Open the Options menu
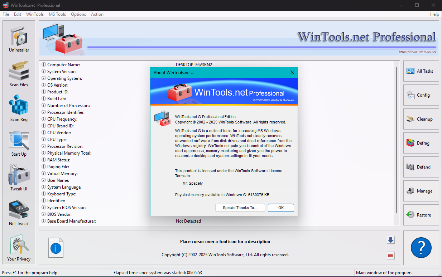This screenshot has width=442, height=277. coord(78,14)
